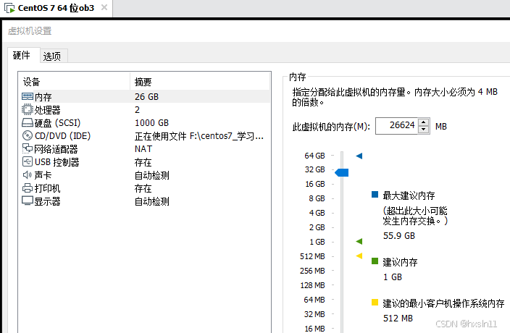Image resolution: width=510 pixels, height=333 pixels.
Task: Switch to the 选项 options tab
Action: click(52, 56)
